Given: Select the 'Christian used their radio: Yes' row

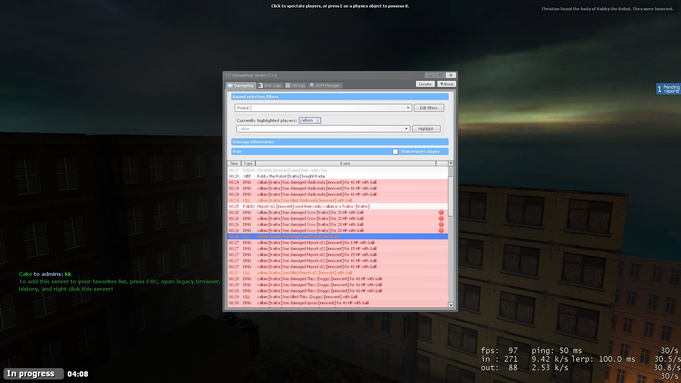Looking at the screenshot, I should click(x=338, y=170).
